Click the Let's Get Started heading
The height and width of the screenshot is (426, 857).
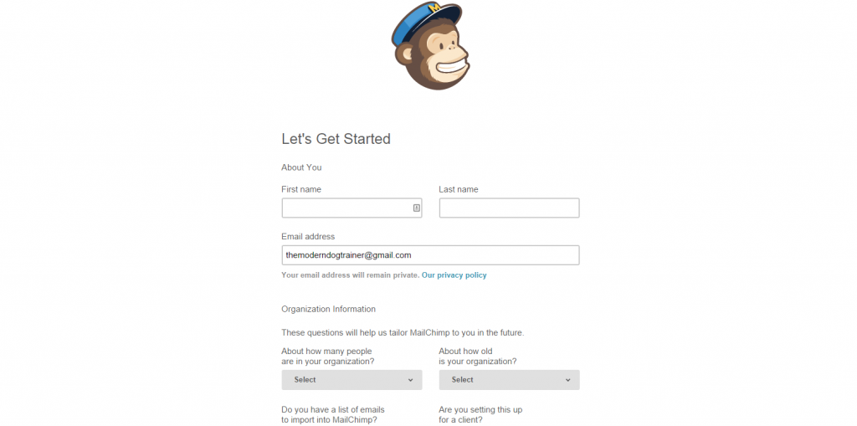tap(336, 139)
